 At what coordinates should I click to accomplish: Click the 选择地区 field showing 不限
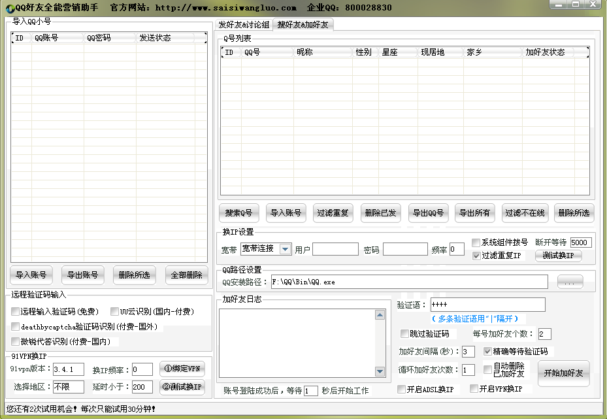tap(68, 387)
